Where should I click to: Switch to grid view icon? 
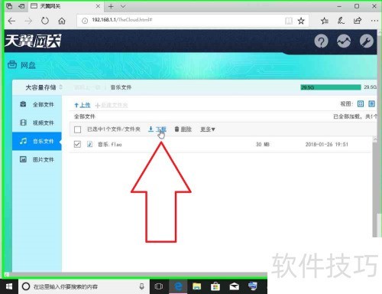[361, 103]
